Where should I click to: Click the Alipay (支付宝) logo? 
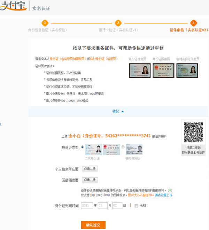click(13, 7)
